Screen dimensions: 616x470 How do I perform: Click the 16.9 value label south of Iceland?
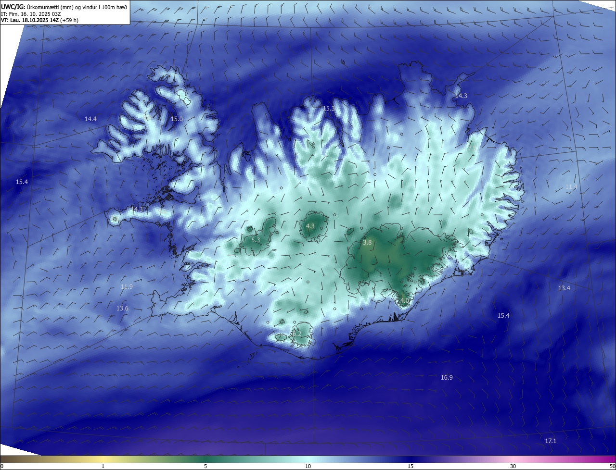[x=447, y=378]
